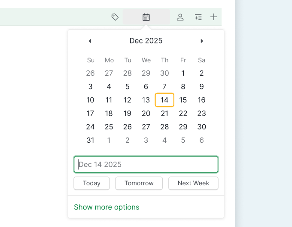
Task: Pick December 25 on calendar
Action: click(109, 127)
